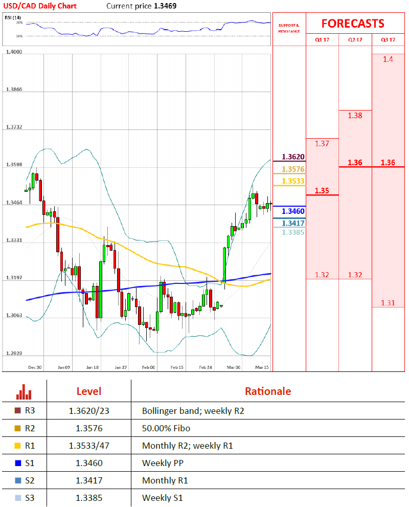Click the S1 blue color swatch
409x507 pixels.
point(18,463)
